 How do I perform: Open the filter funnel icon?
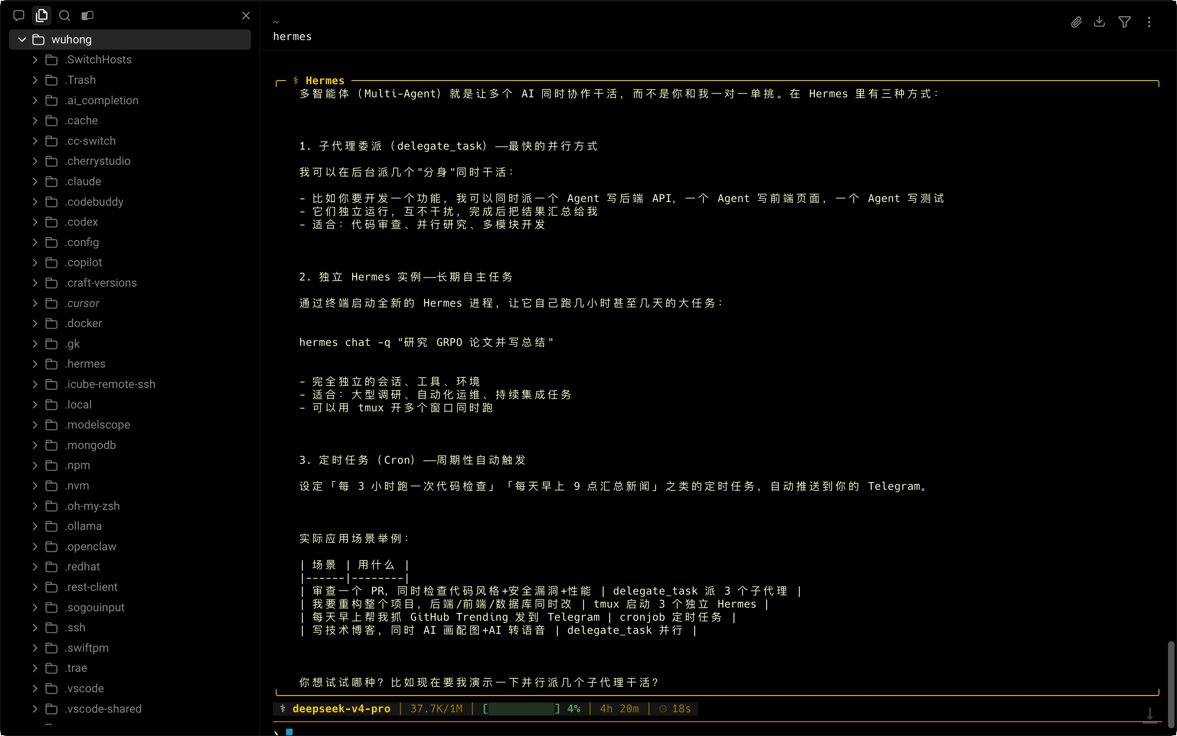1124,22
